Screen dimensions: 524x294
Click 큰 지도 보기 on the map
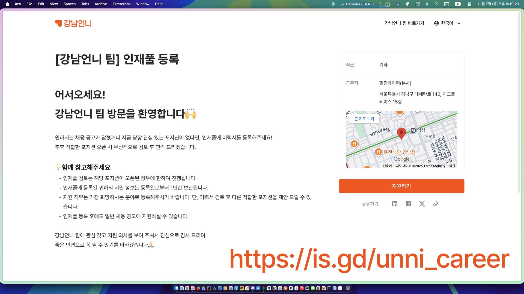[364, 119]
